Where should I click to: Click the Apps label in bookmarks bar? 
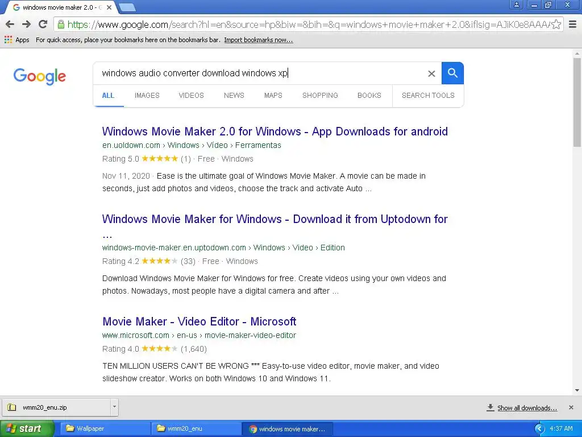coord(22,40)
